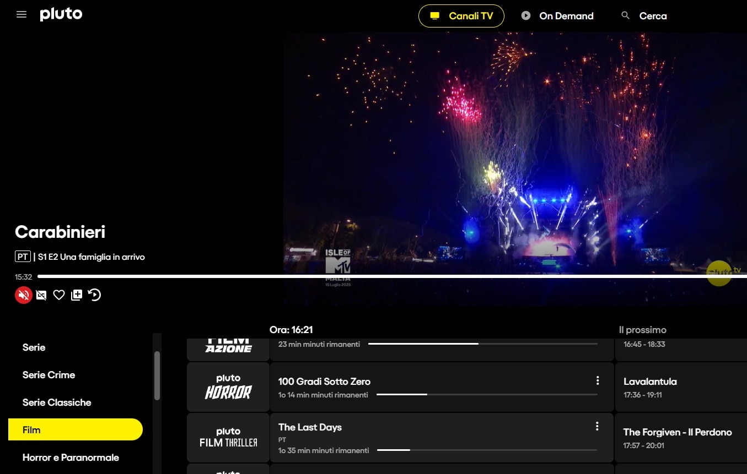Restart program from beginning icon
The image size is (747, 474).
[94, 295]
